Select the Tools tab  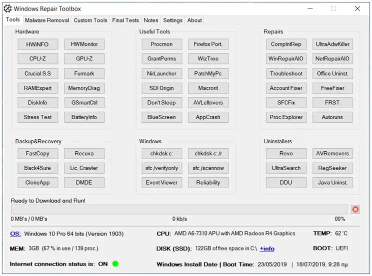point(13,19)
